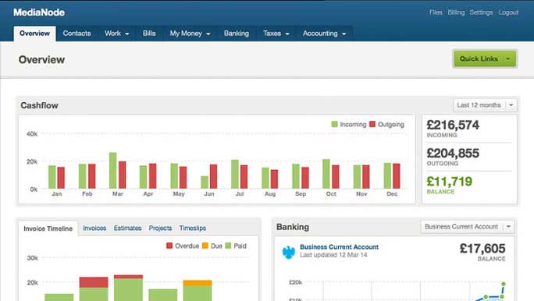Open the Overview tab
The width and height of the screenshot is (534, 301).
pyautogui.click(x=34, y=34)
